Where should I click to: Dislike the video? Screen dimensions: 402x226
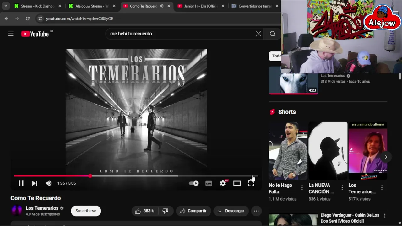(165, 211)
